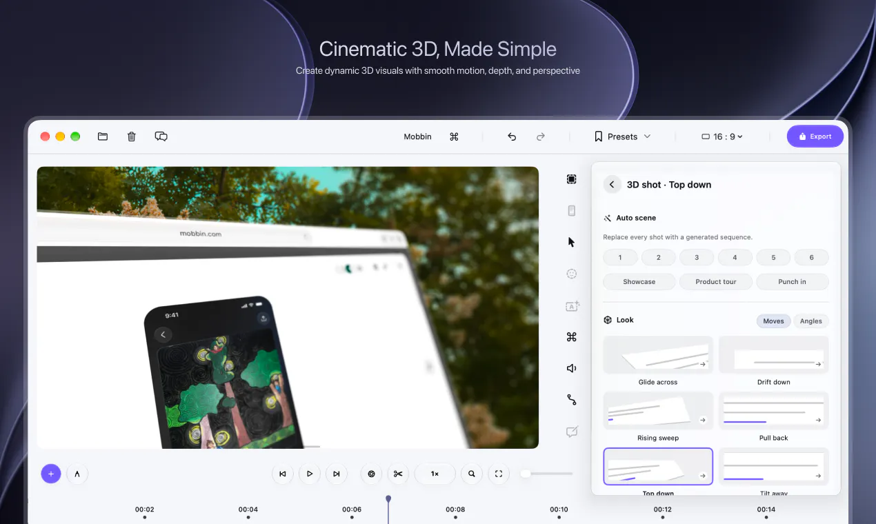The height and width of the screenshot is (524, 876).
Task: Choose auto scene option 4
Action: (x=735, y=257)
